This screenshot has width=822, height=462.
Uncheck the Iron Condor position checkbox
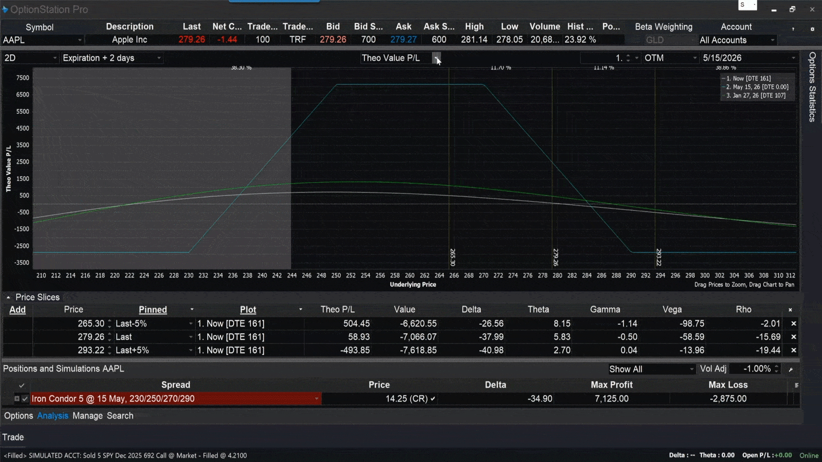(25, 399)
